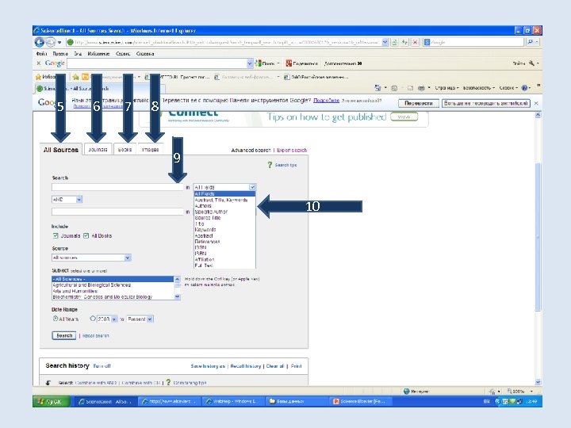The height and width of the screenshot is (428, 571).
Task: Start the search box magnifier in Internet Explorer
Action: click(x=531, y=42)
